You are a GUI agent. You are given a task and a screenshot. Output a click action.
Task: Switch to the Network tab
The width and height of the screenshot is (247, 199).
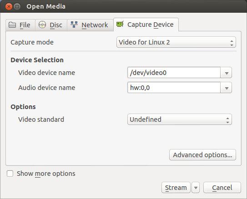90,25
